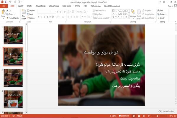This screenshot has height=118, width=177.
Task: Open the Text Direction dropdown
Action: pyautogui.click(x=99, y=11)
